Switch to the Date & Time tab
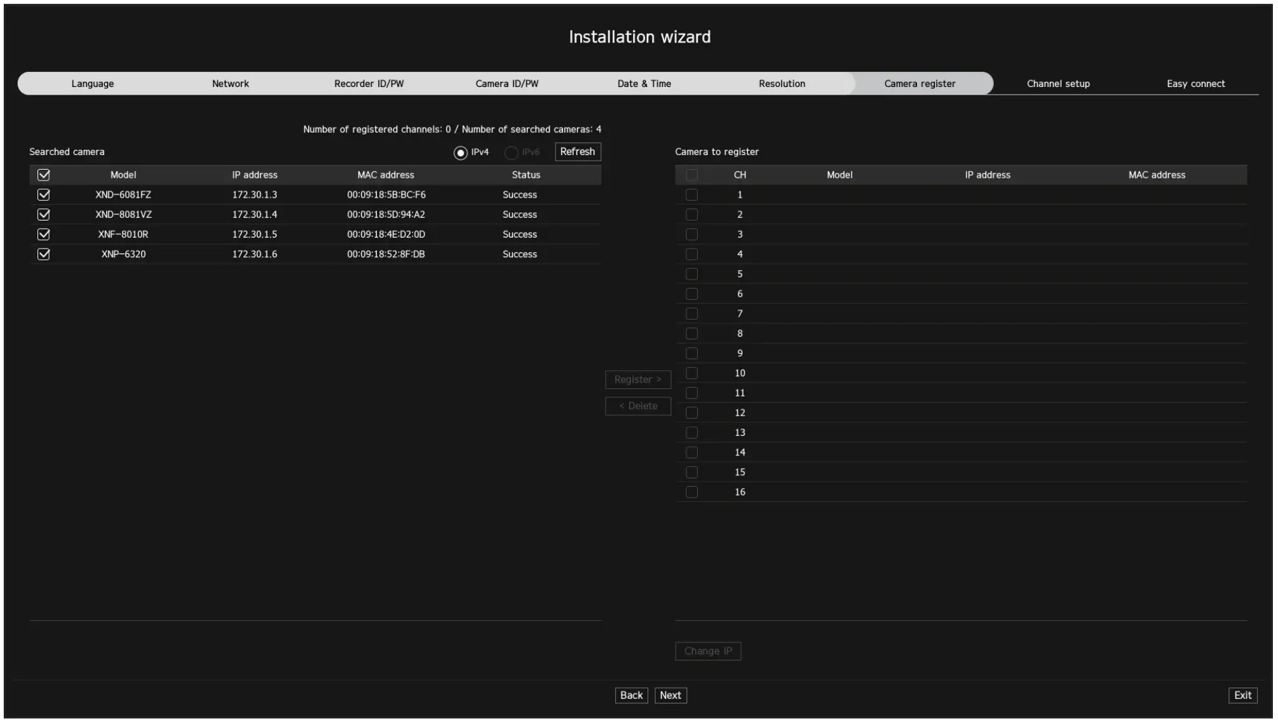The width and height of the screenshot is (1278, 725). pyautogui.click(x=644, y=83)
